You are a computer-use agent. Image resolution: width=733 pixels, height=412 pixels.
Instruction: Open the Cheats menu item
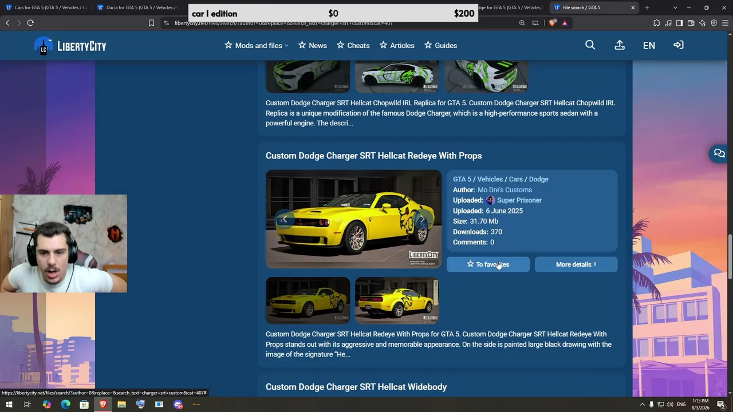pos(353,45)
